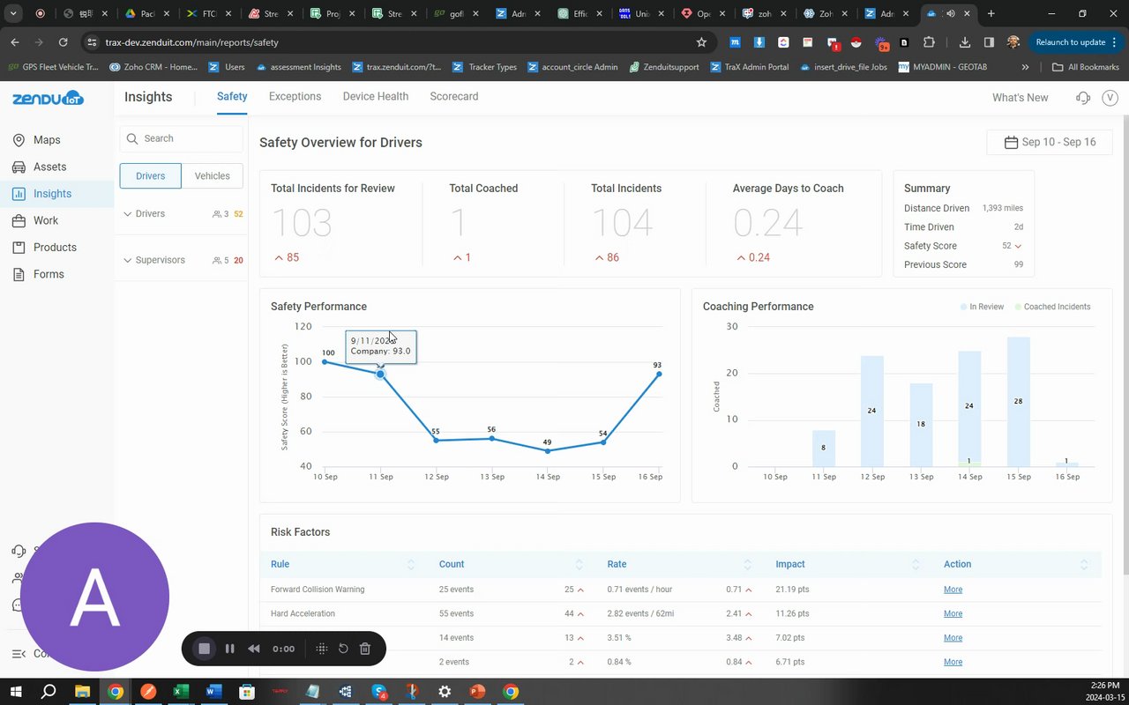This screenshot has width=1129, height=705.
Task: Show more bookmarks with the double chevron
Action: (1025, 67)
